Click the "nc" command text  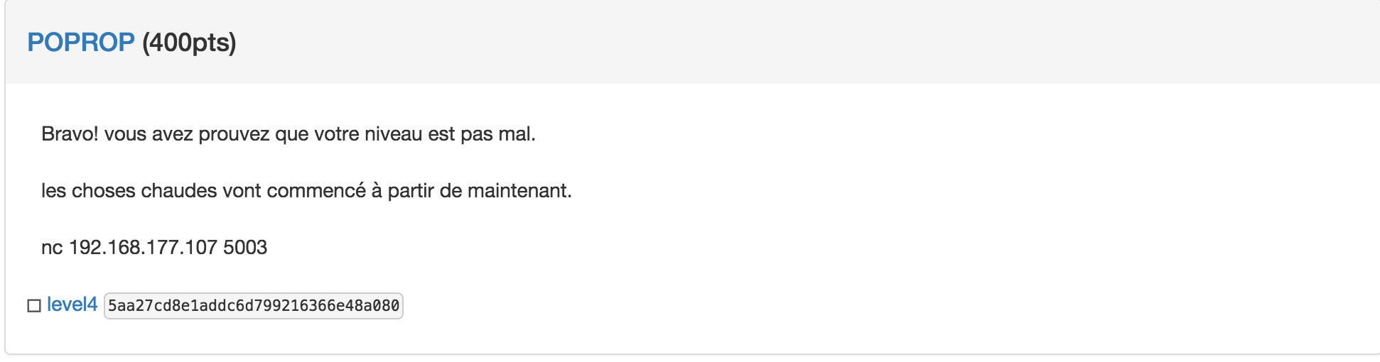pyautogui.click(x=52, y=247)
